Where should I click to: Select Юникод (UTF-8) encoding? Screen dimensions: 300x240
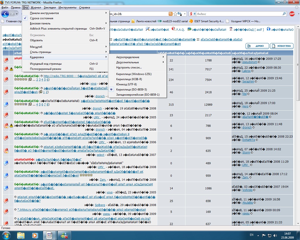point(126,84)
